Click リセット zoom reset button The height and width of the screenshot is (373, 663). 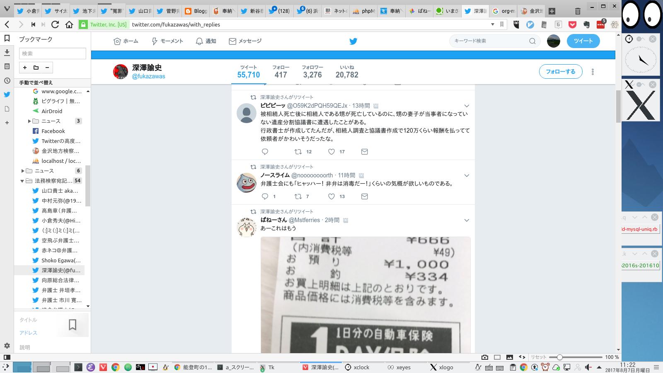point(539,357)
